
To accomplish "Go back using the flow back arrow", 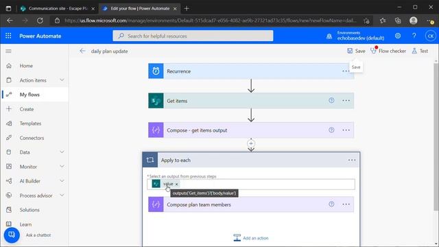I will tap(82, 51).
